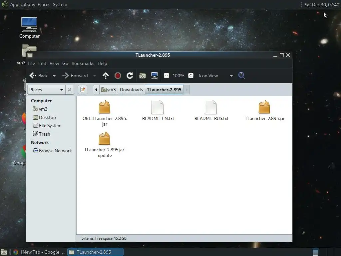Reload the current folder
Viewport: 341px width, 256px height.
(x=130, y=76)
